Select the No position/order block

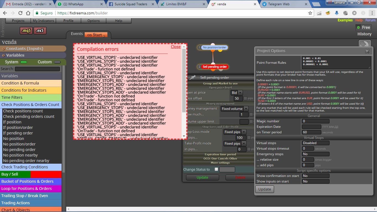[214, 47]
